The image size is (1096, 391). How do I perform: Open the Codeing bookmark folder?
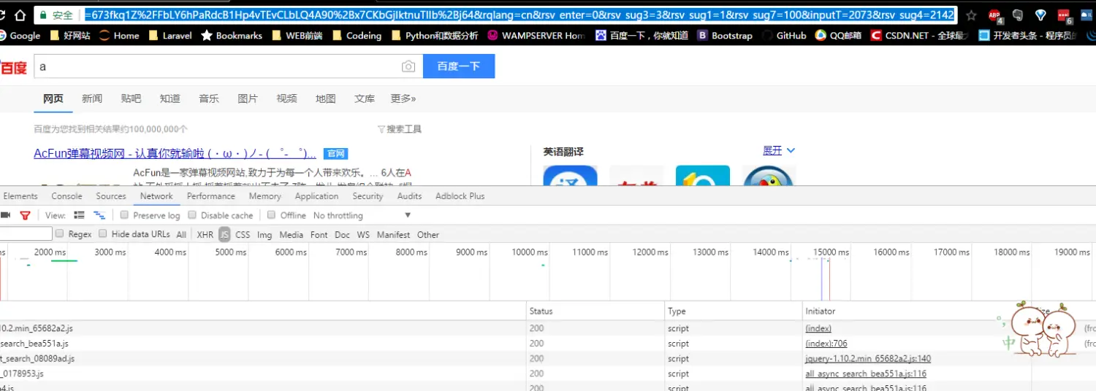tap(357, 35)
